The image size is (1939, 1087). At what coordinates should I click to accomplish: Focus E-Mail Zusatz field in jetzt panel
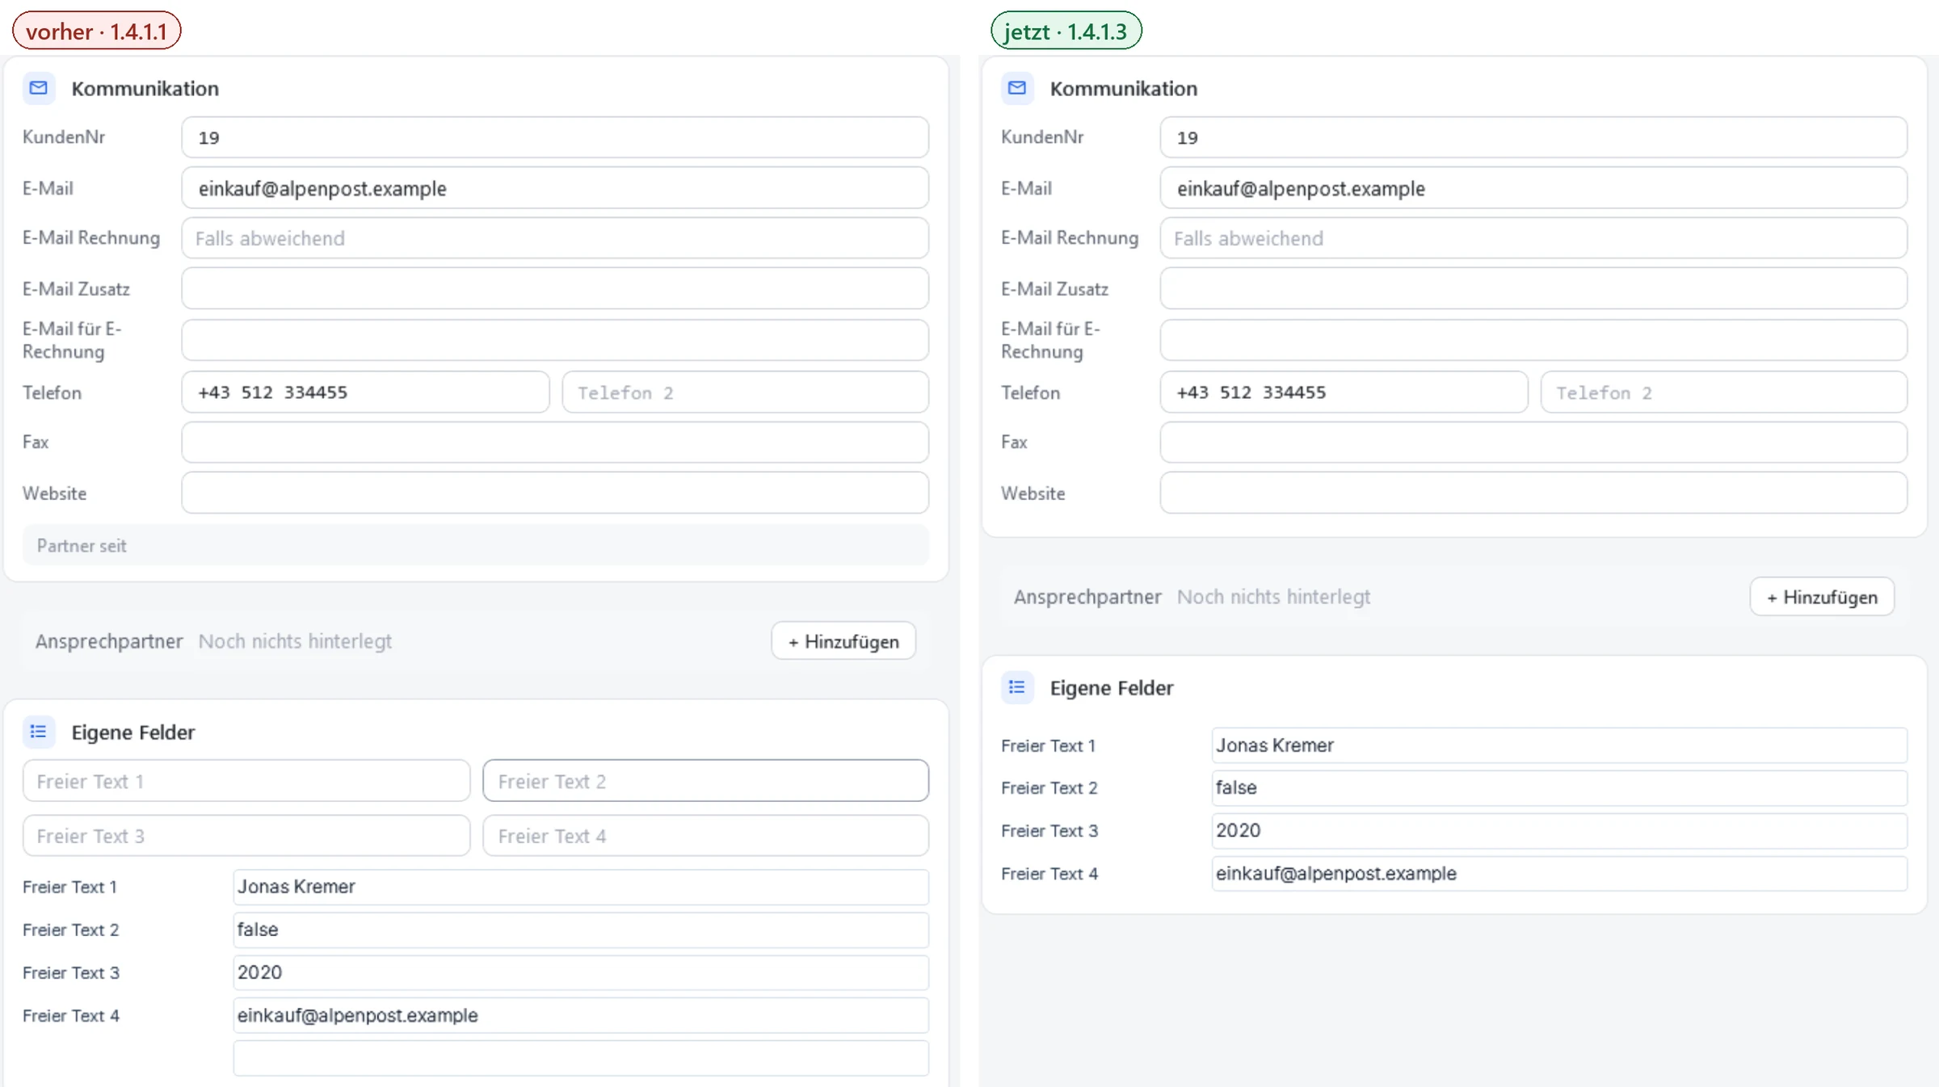pyautogui.click(x=1533, y=288)
